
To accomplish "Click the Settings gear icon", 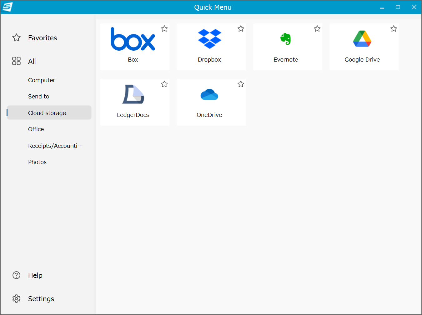I will [x=16, y=299].
